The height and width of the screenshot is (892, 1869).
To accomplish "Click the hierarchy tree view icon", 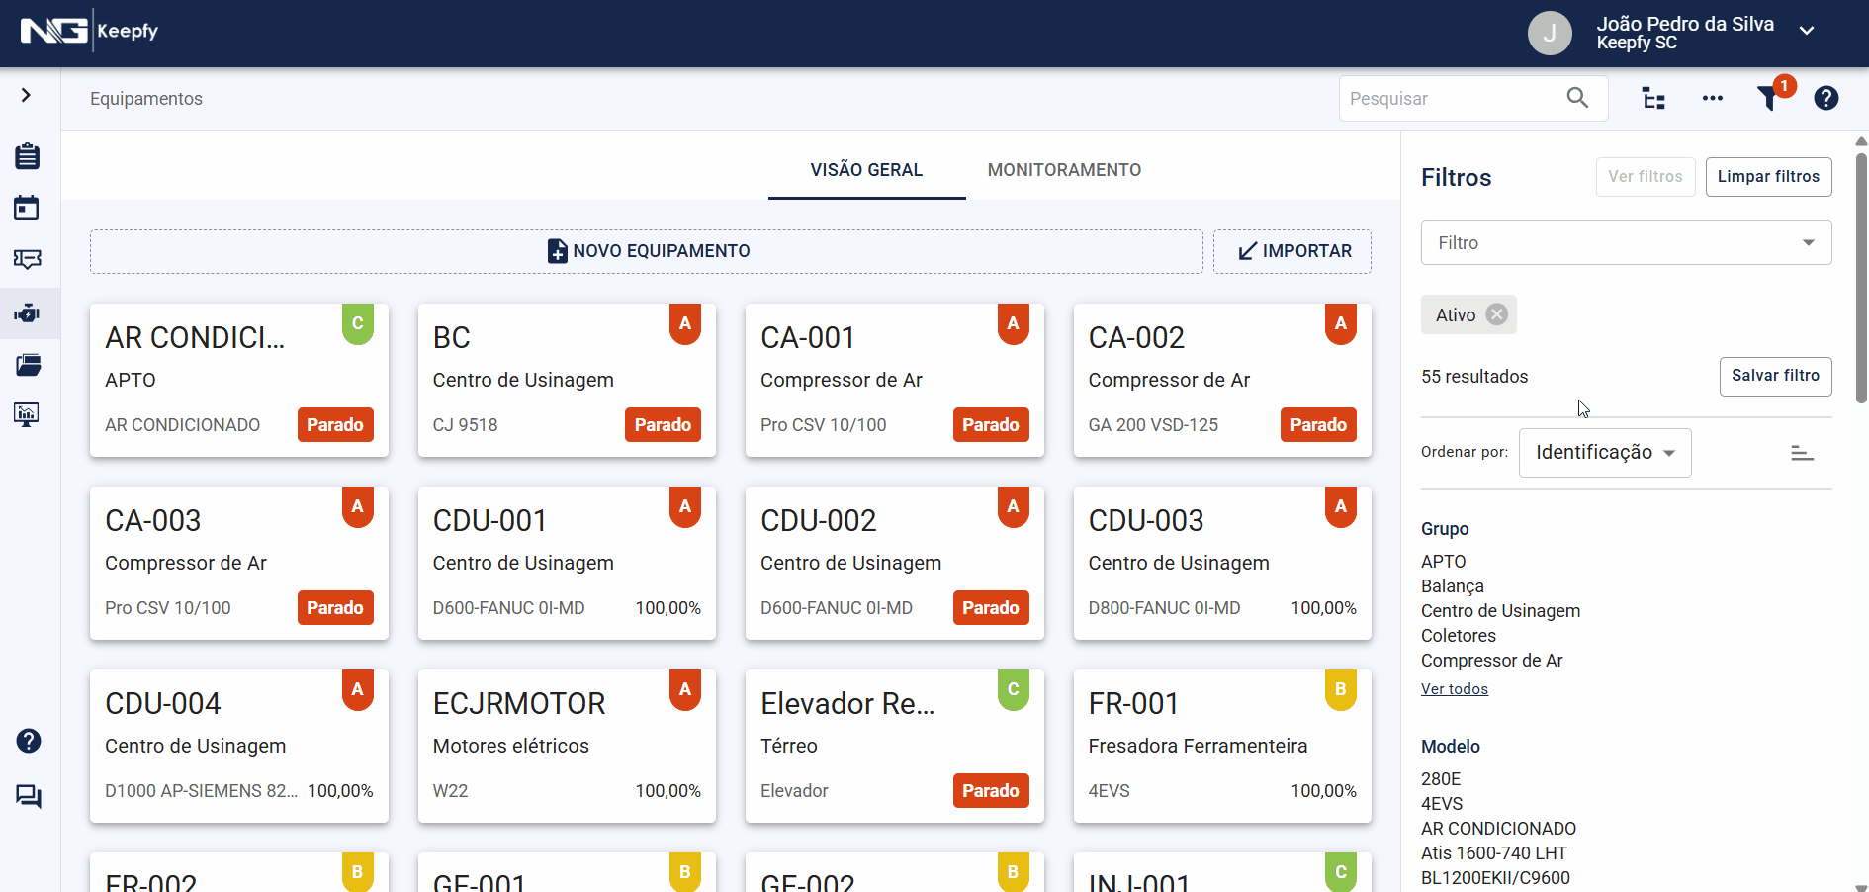I will (x=1653, y=99).
